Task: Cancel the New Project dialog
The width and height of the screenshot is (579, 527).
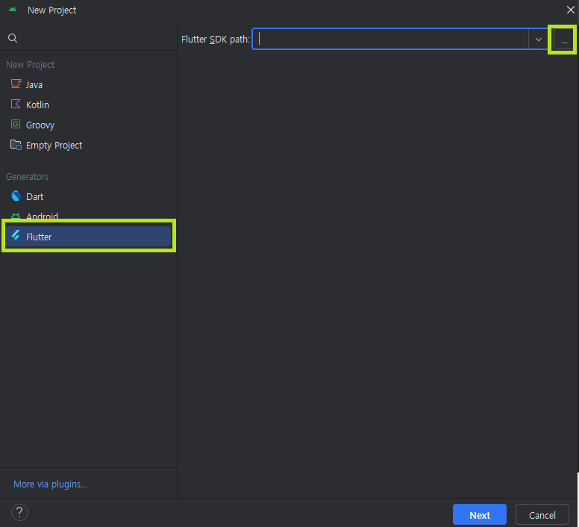Action: pos(542,514)
